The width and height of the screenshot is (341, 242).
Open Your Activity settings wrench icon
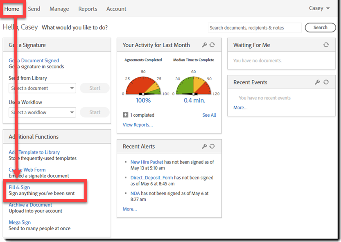click(x=205, y=45)
